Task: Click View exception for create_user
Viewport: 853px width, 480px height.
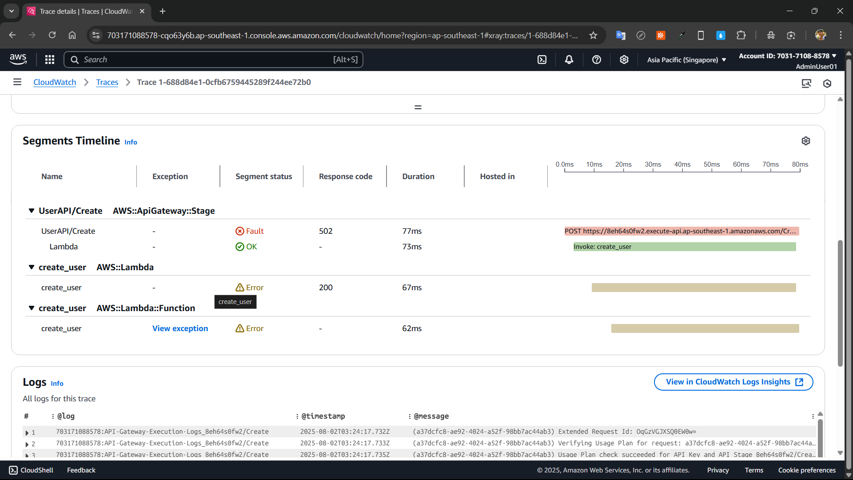Action: (x=180, y=328)
